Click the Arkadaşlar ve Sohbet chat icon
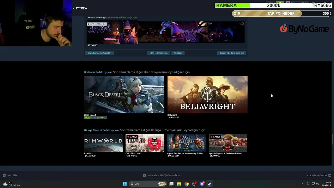Screen dimensions: 334x188 coord(330,175)
